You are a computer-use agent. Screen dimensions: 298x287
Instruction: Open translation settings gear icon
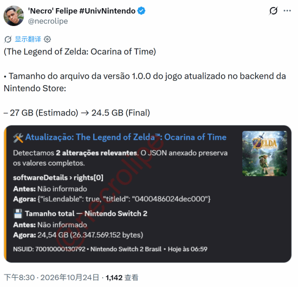pyautogui.click(x=47, y=40)
